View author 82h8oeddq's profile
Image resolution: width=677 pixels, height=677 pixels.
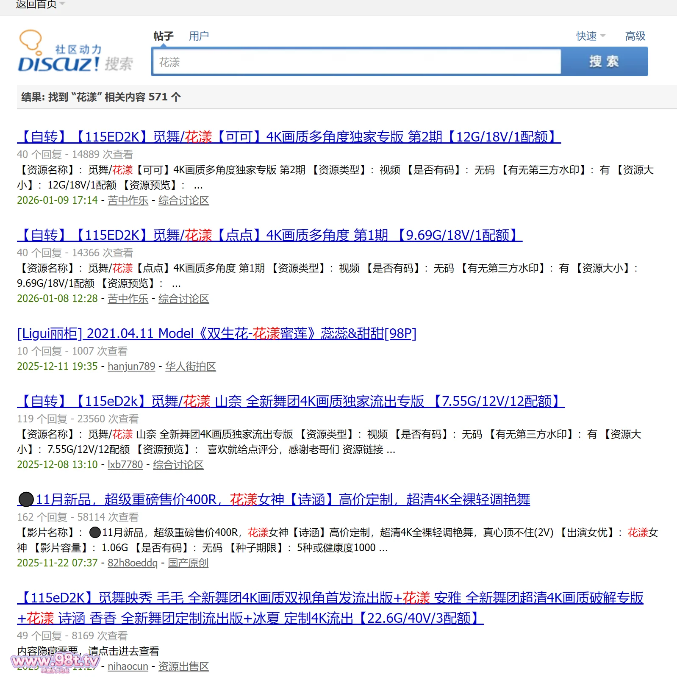click(132, 563)
